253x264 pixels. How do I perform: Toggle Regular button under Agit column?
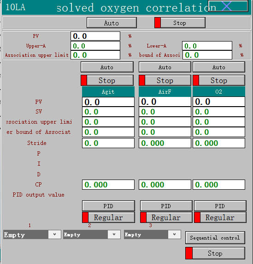pyautogui.click(x=108, y=217)
